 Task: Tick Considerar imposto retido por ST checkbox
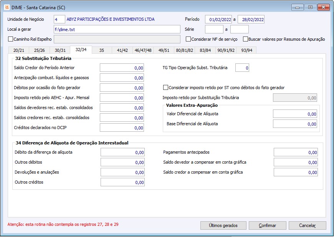point(165,88)
